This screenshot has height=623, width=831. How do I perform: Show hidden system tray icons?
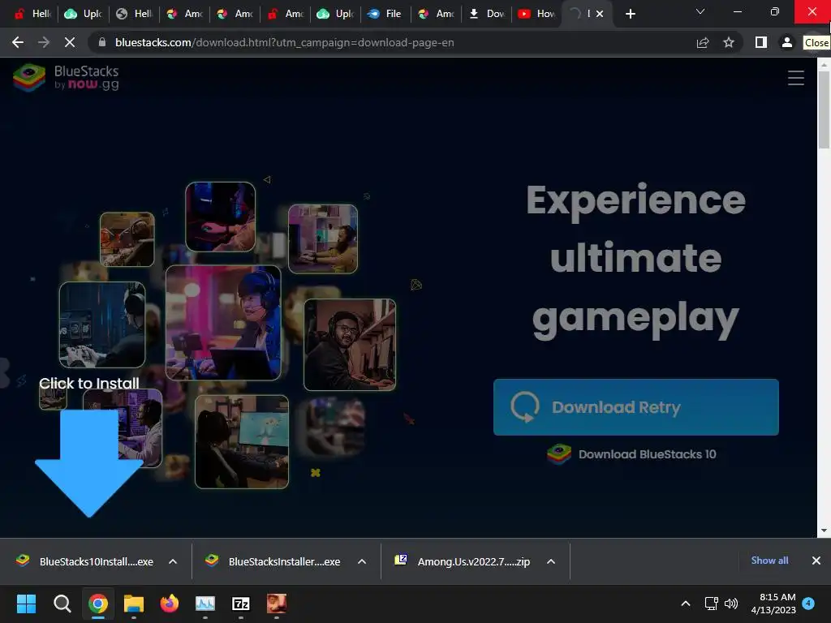pyautogui.click(x=685, y=604)
